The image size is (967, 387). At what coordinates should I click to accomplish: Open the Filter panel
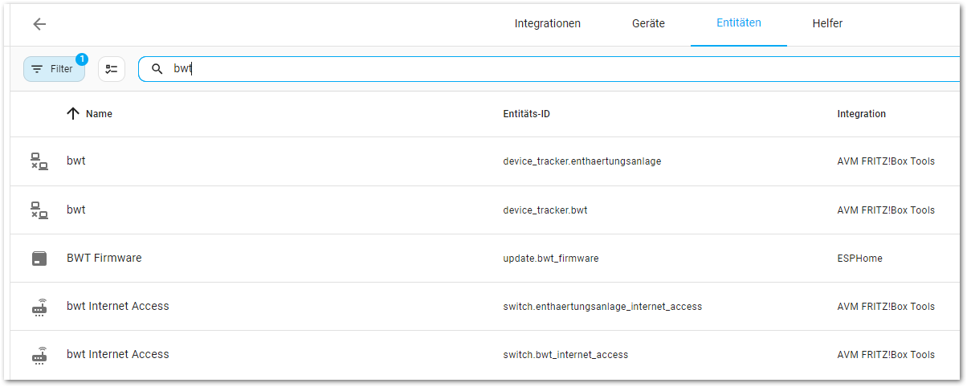54,69
